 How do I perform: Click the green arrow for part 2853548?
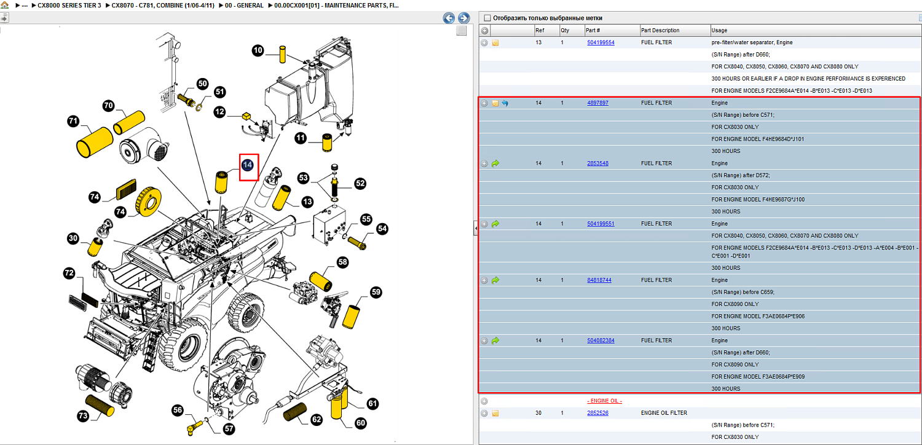tap(495, 163)
